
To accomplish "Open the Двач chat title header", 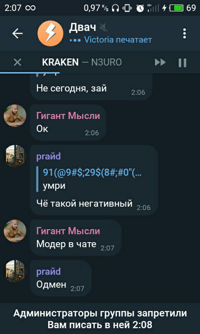I will pyautogui.click(x=110, y=33).
